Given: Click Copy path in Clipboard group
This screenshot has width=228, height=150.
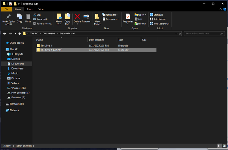Looking at the screenshot, I should click(x=40, y=19).
